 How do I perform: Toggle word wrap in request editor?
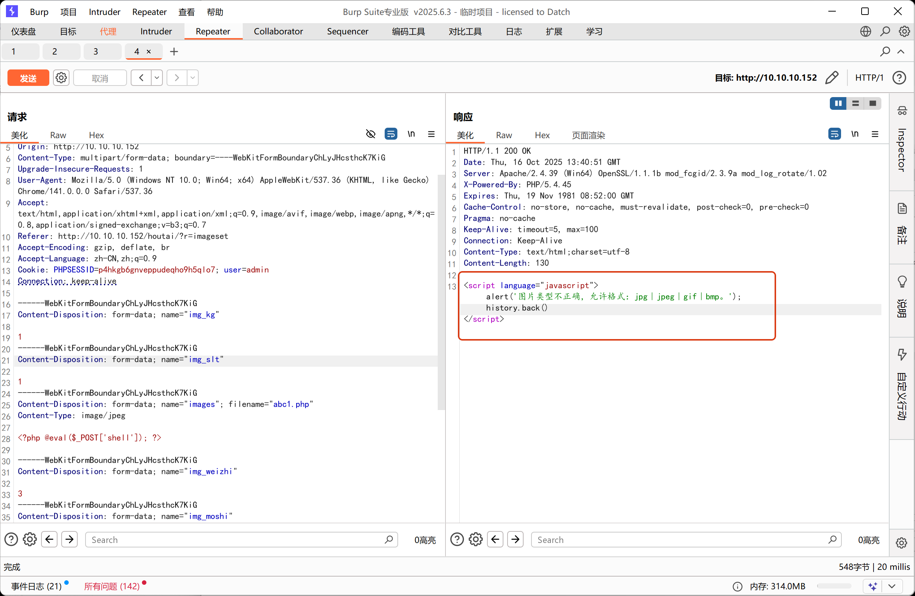[x=391, y=134]
